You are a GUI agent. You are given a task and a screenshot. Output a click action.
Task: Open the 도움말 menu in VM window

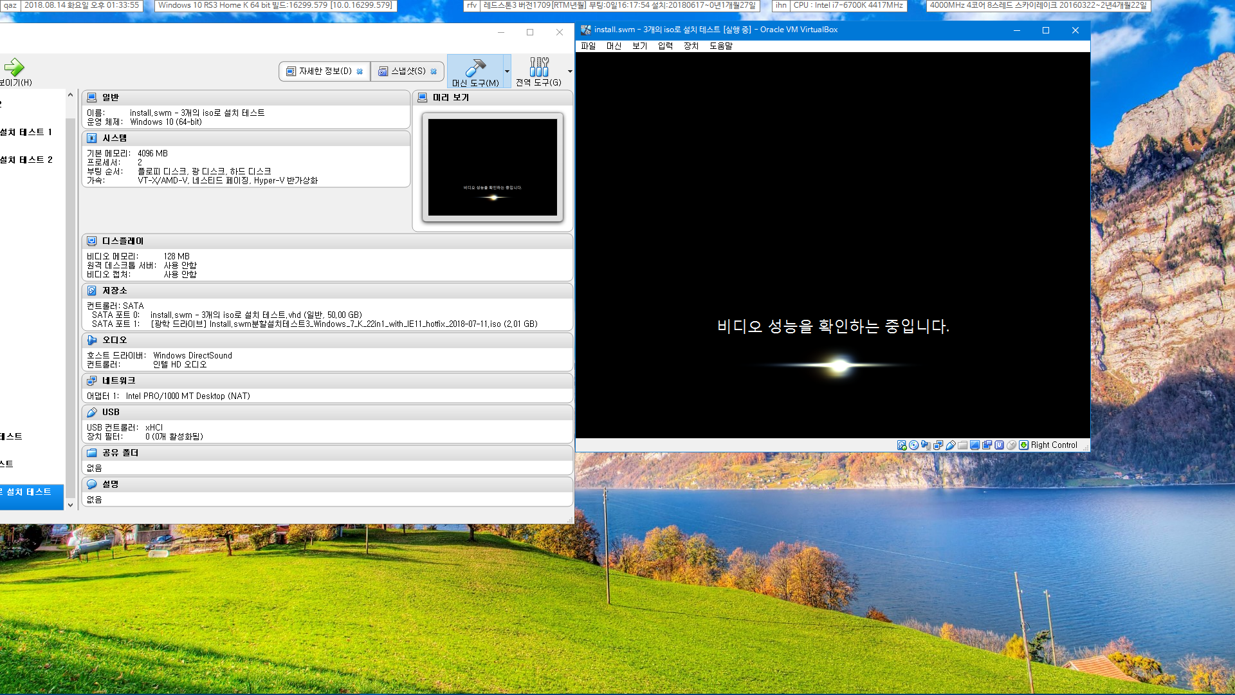coord(721,46)
